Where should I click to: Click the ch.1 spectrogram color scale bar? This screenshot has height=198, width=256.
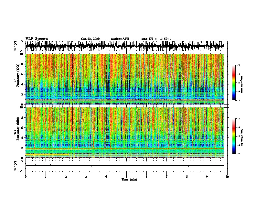point(234,83)
